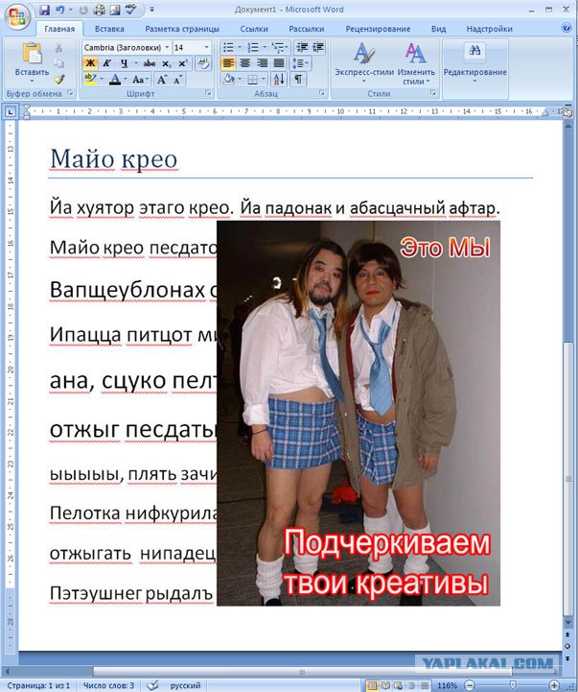Shrink font size with small A
Image resolution: width=578 pixels, height=692 pixels.
tap(177, 80)
